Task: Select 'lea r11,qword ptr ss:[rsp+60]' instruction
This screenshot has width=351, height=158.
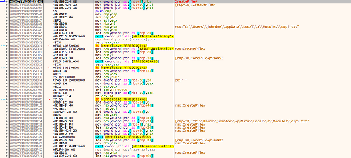Action: coord(124,156)
